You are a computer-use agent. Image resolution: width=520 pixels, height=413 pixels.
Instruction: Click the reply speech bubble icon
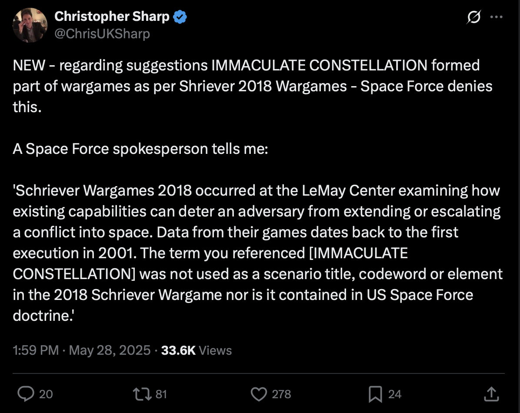coord(26,394)
